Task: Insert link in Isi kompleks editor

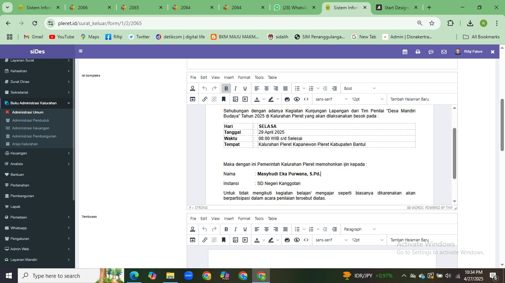Action: point(205,99)
